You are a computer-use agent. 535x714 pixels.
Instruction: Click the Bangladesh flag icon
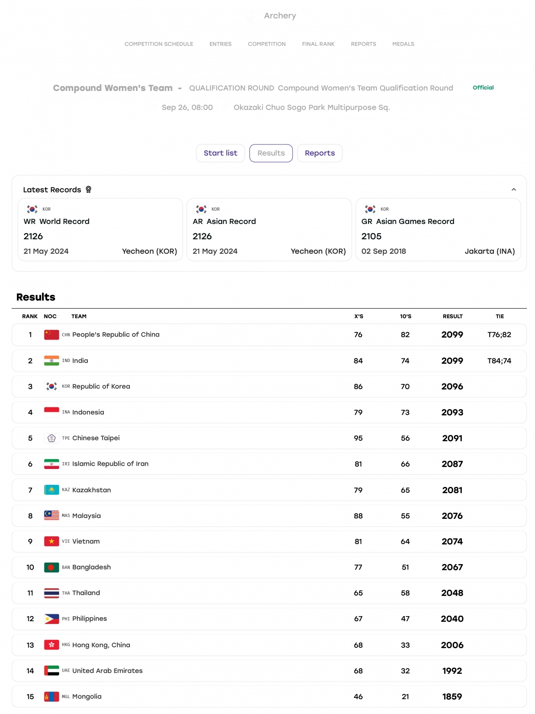pyautogui.click(x=52, y=567)
